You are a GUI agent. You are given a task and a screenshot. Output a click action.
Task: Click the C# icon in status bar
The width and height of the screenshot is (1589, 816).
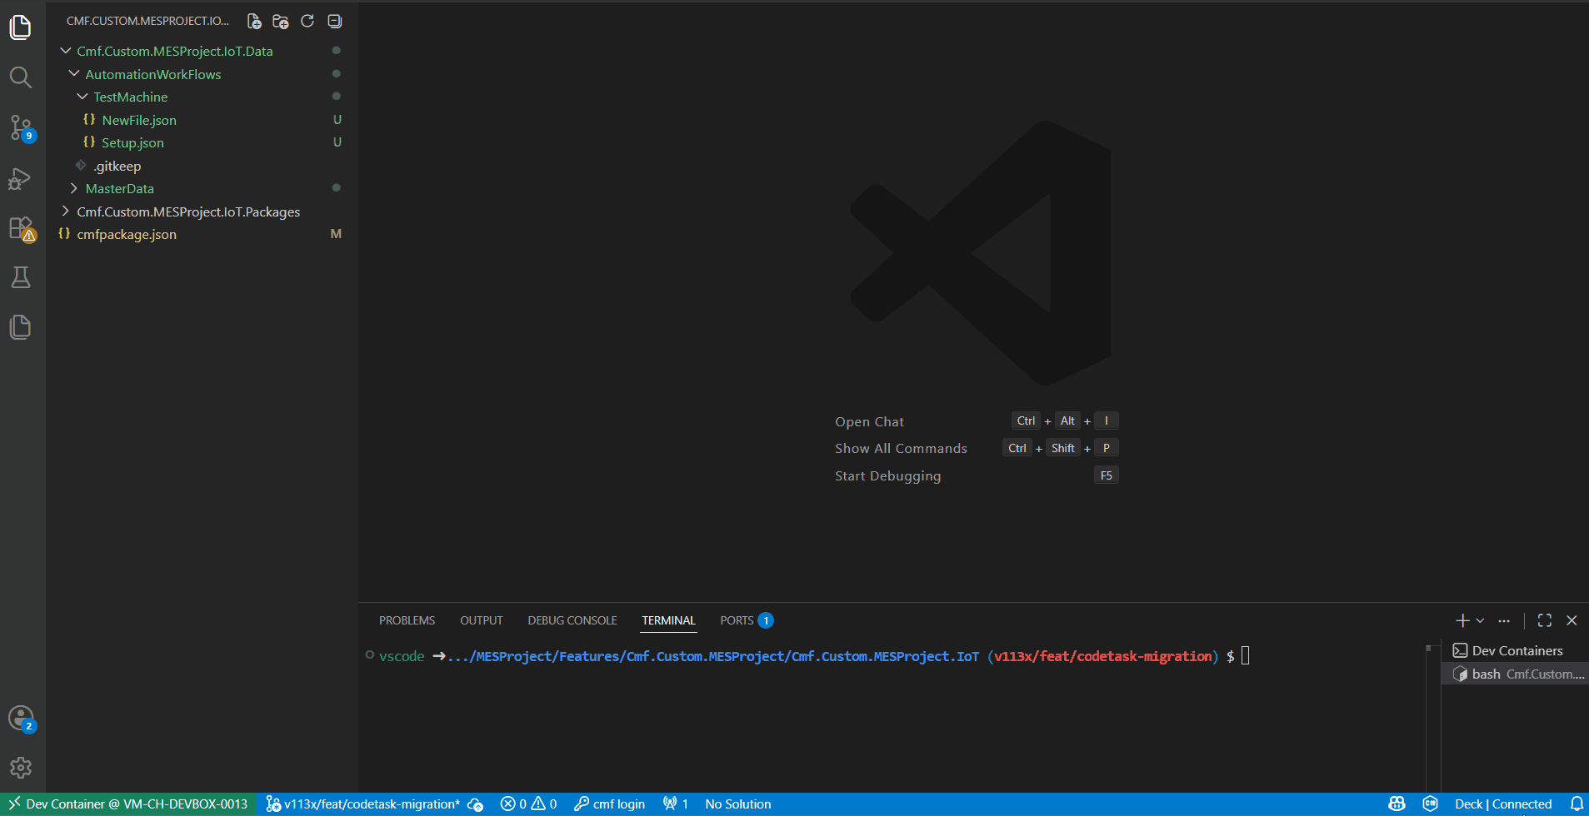tap(1431, 804)
